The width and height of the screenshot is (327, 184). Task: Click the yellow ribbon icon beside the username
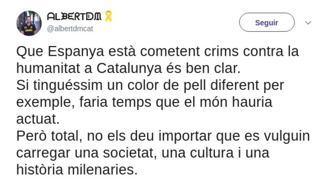coord(109,17)
